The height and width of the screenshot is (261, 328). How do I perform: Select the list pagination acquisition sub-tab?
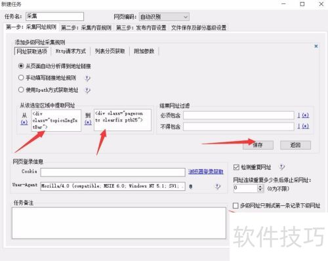point(110,51)
